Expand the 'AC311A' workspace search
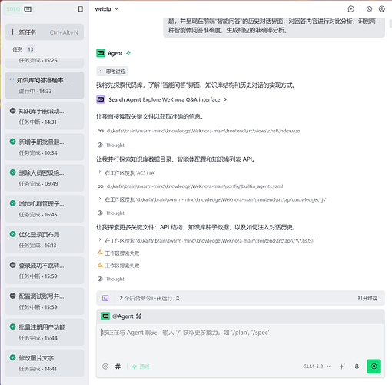Image resolution: width=392 pixels, height=385 pixels. [x=127, y=172]
